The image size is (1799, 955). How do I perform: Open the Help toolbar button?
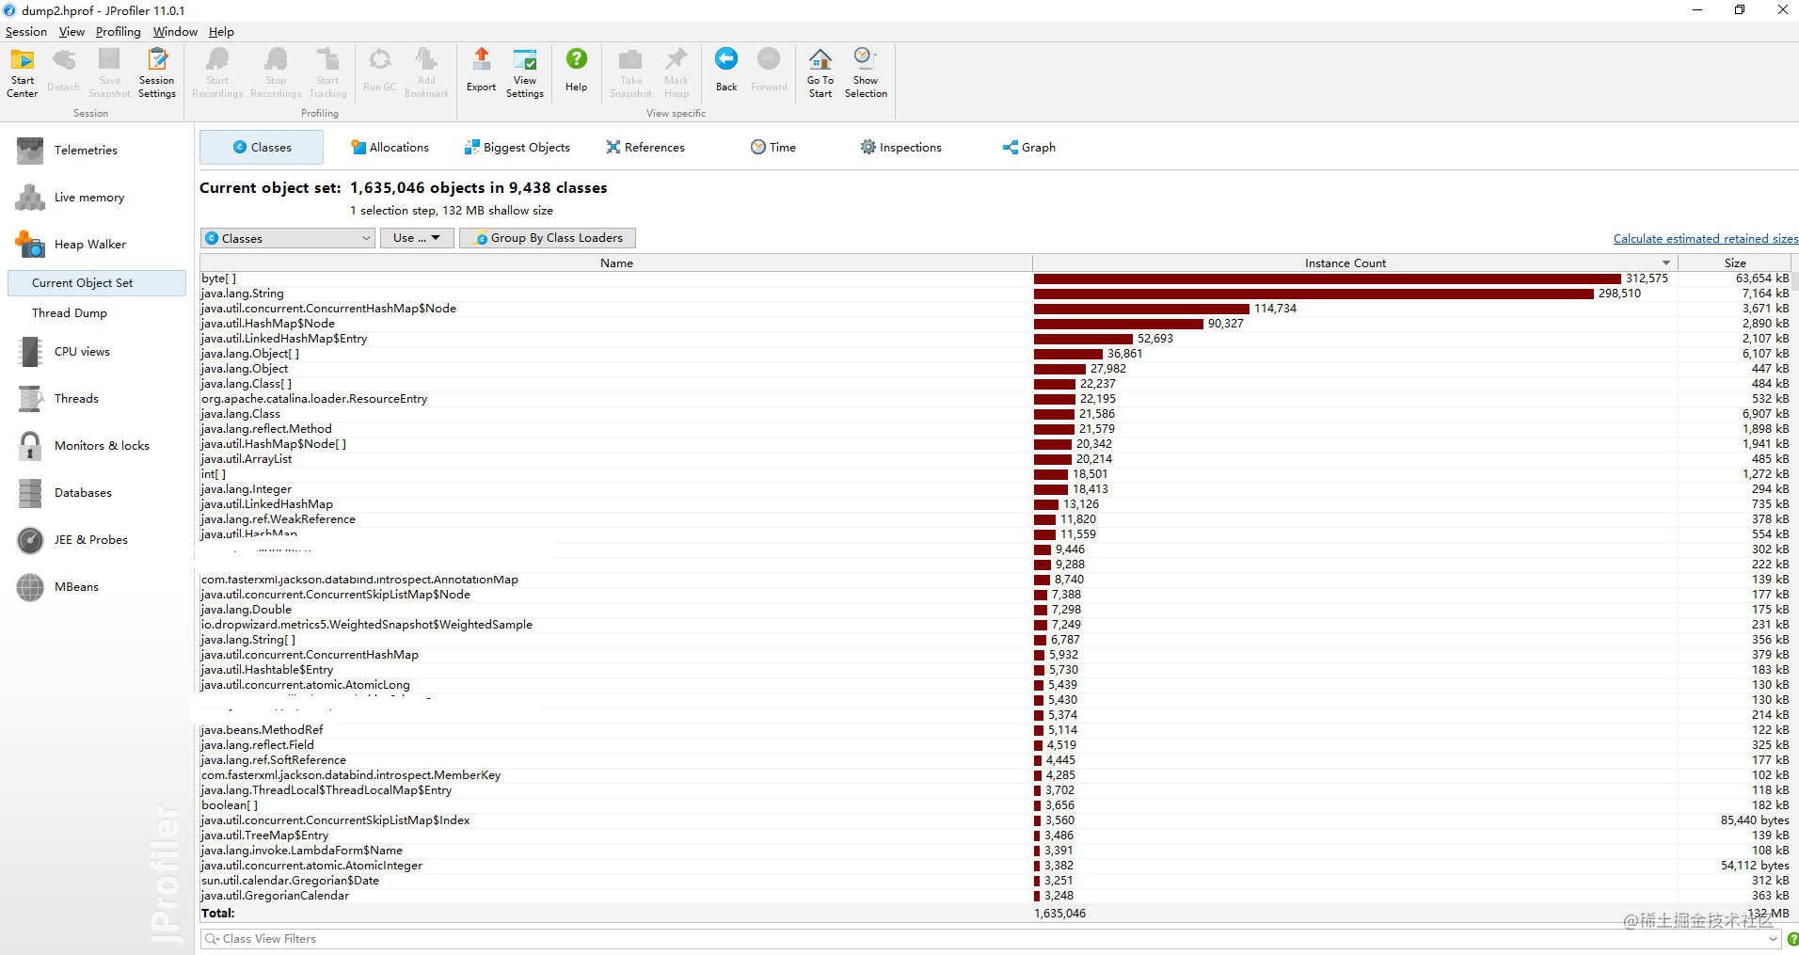[x=576, y=71]
